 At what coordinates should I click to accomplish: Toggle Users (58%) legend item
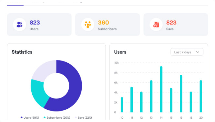click(x=30, y=117)
